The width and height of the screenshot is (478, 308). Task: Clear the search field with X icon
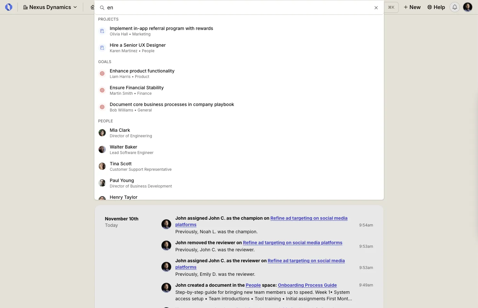click(x=376, y=8)
